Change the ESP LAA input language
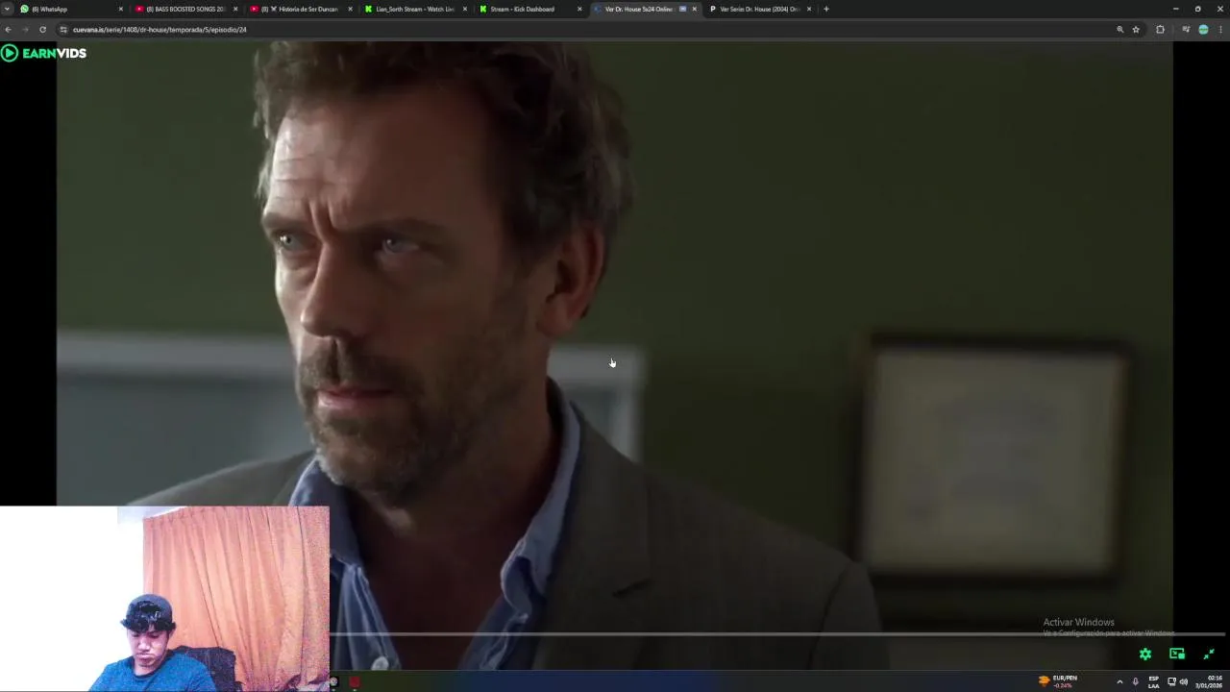This screenshot has height=692, width=1230. [x=1154, y=681]
